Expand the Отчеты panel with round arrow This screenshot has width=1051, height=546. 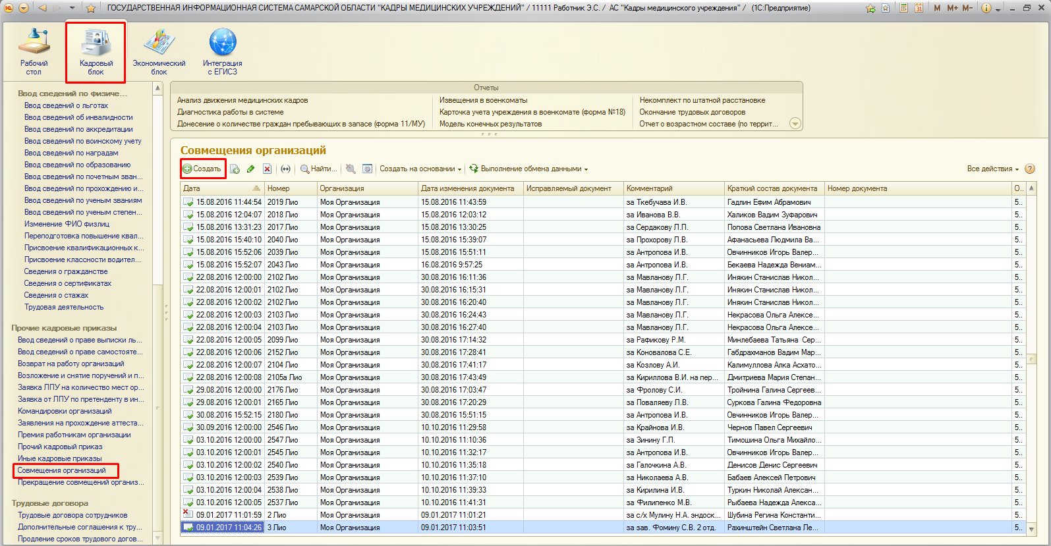[x=795, y=124]
